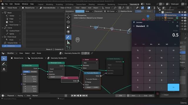Switch to the UV Editing workspace tab
Image resolution: width=188 pixels, height=105 pixels.
(69, 4)
